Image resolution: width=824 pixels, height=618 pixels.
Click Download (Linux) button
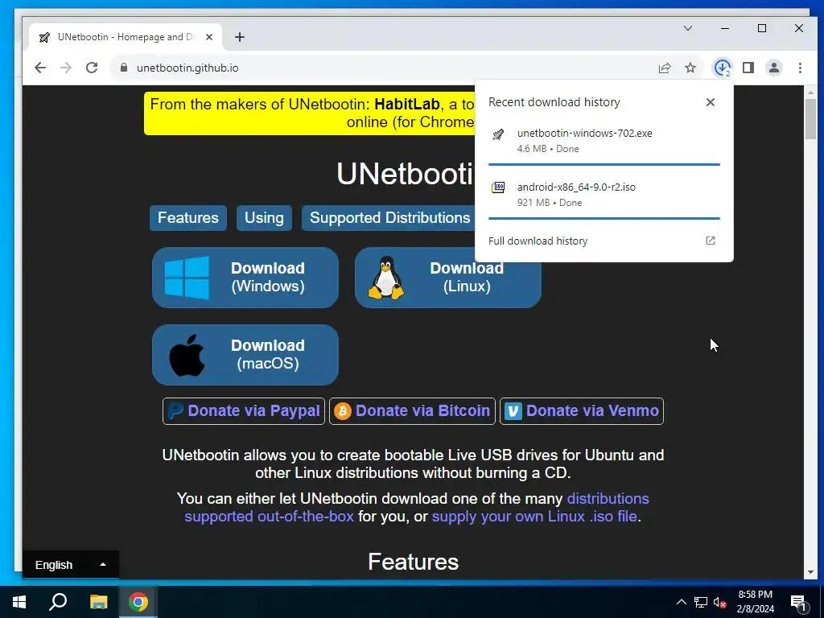[447, 278]
